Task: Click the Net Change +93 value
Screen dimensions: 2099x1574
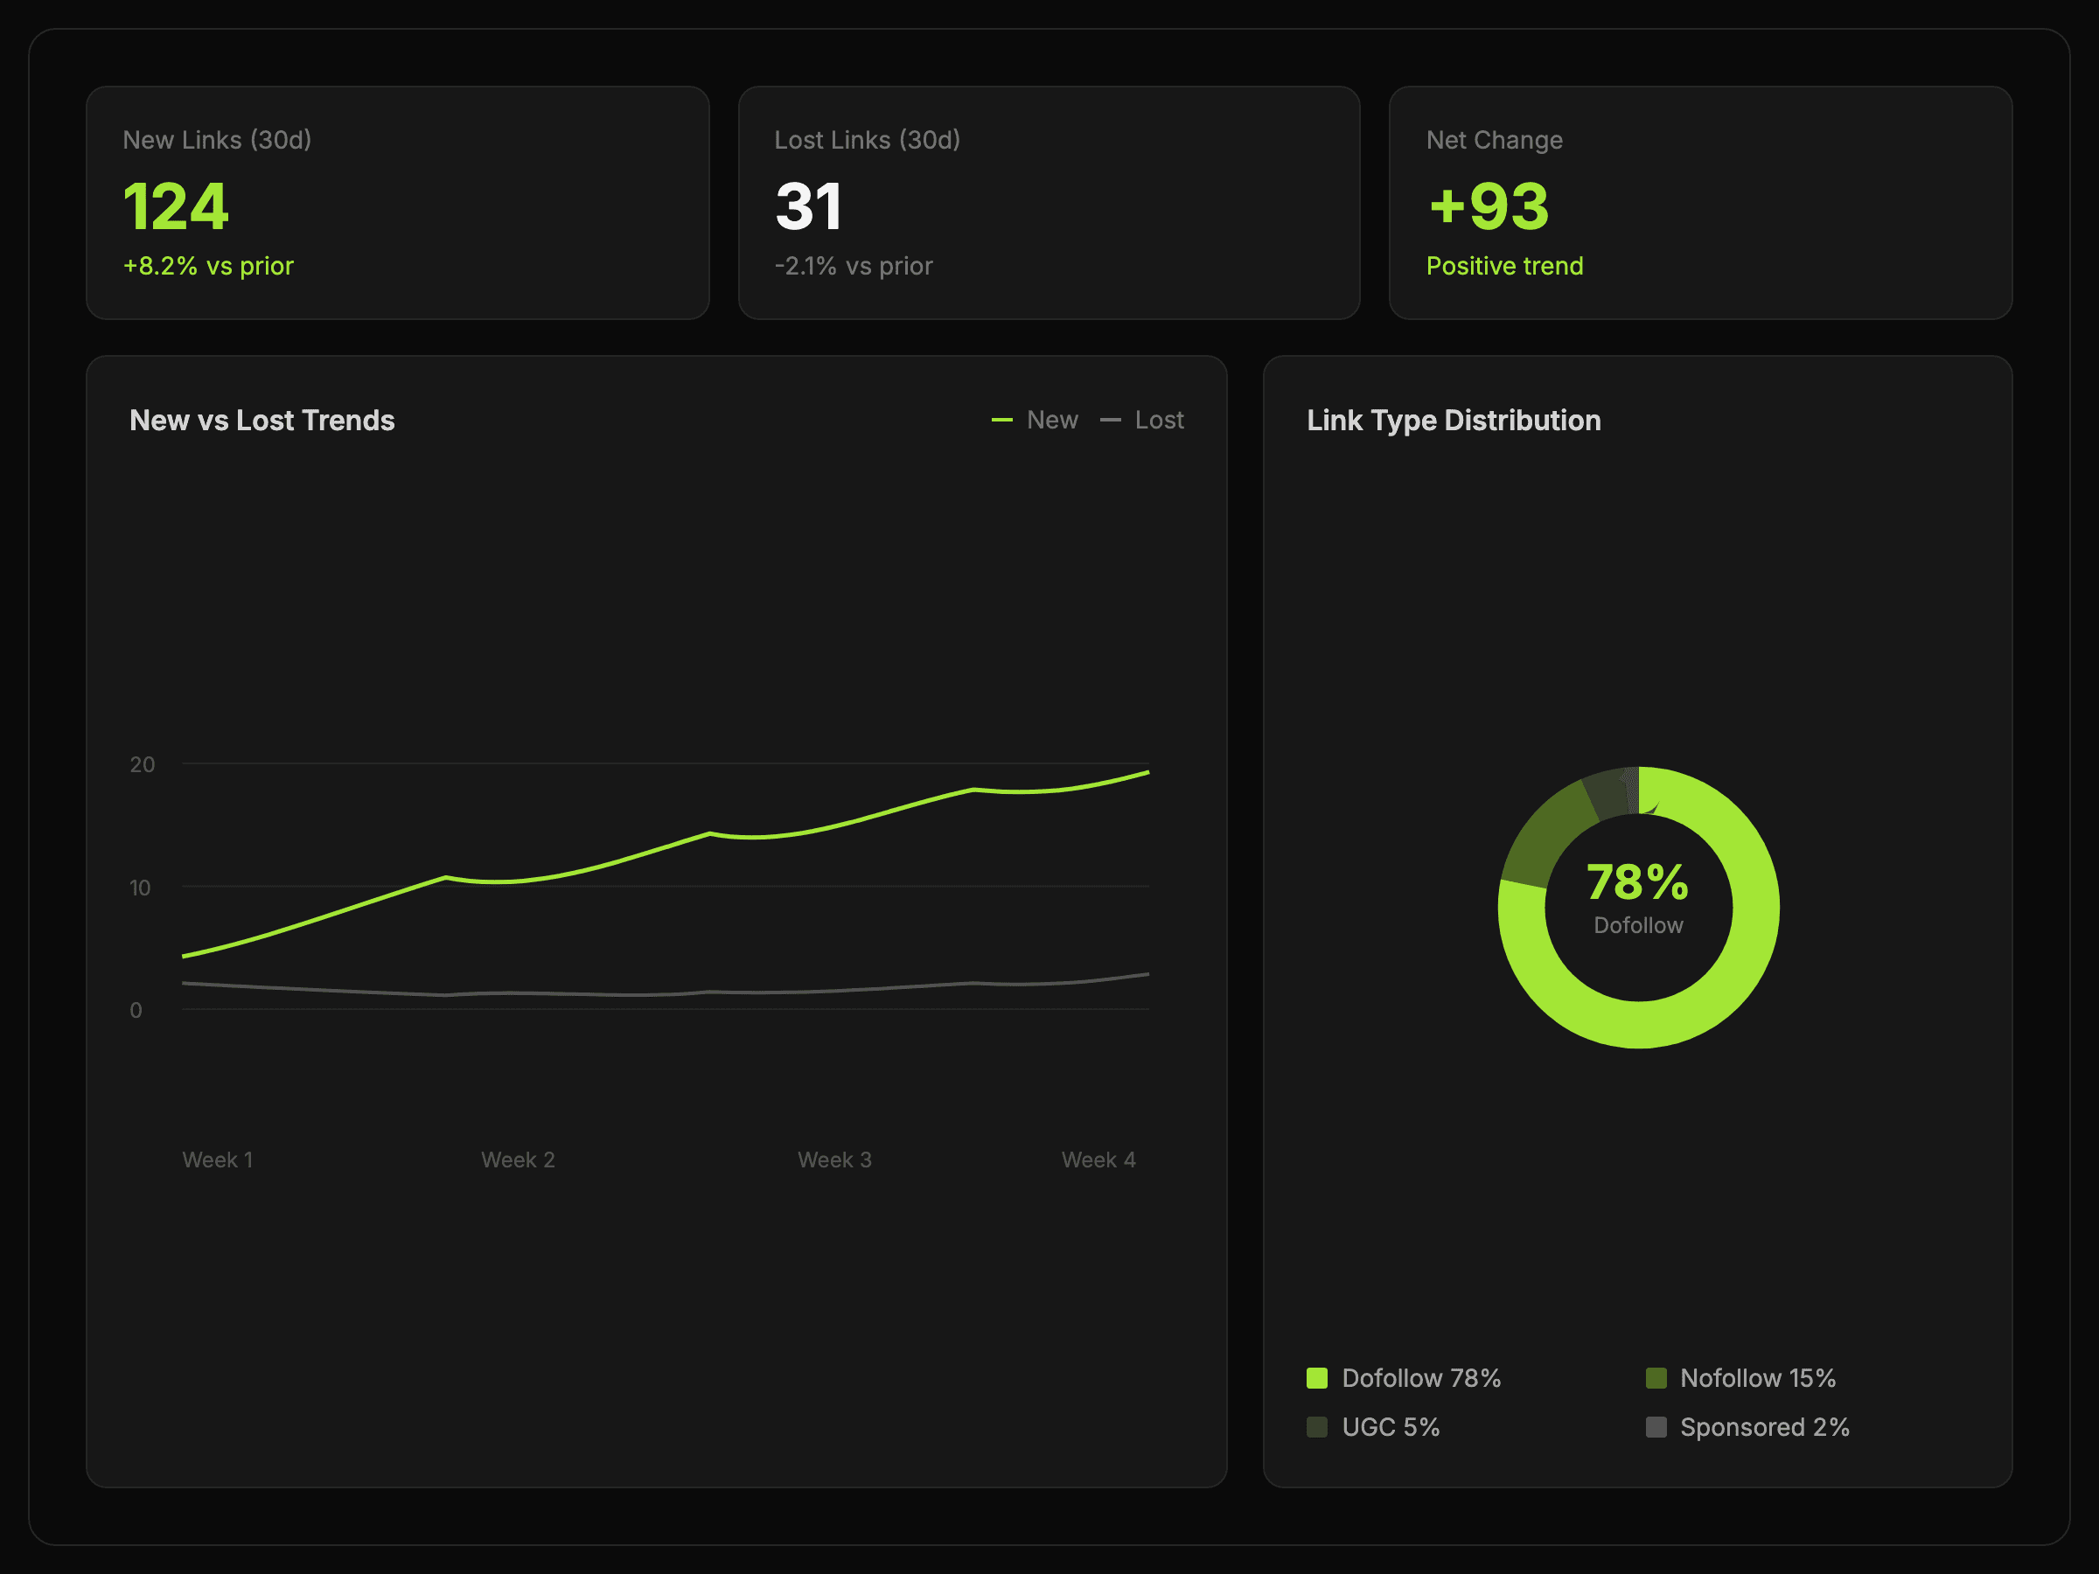Action: (1488, 205)
